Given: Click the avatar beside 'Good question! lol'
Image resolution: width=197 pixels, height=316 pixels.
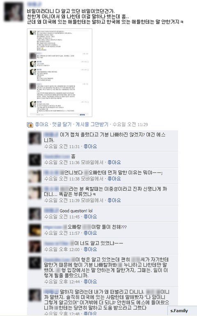Looking at the screenshot, I should pyautogui.click(x=35, y=214).
